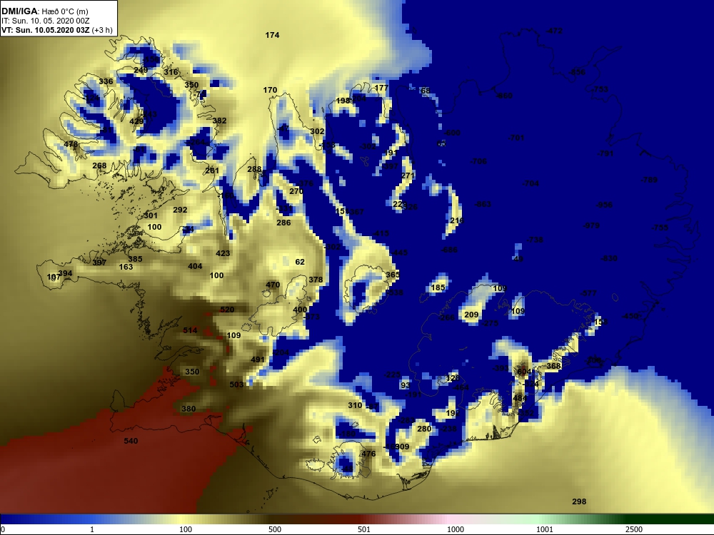The image size is (714, 535).
Task: Click the map value 380
Action: pos(188,409)
